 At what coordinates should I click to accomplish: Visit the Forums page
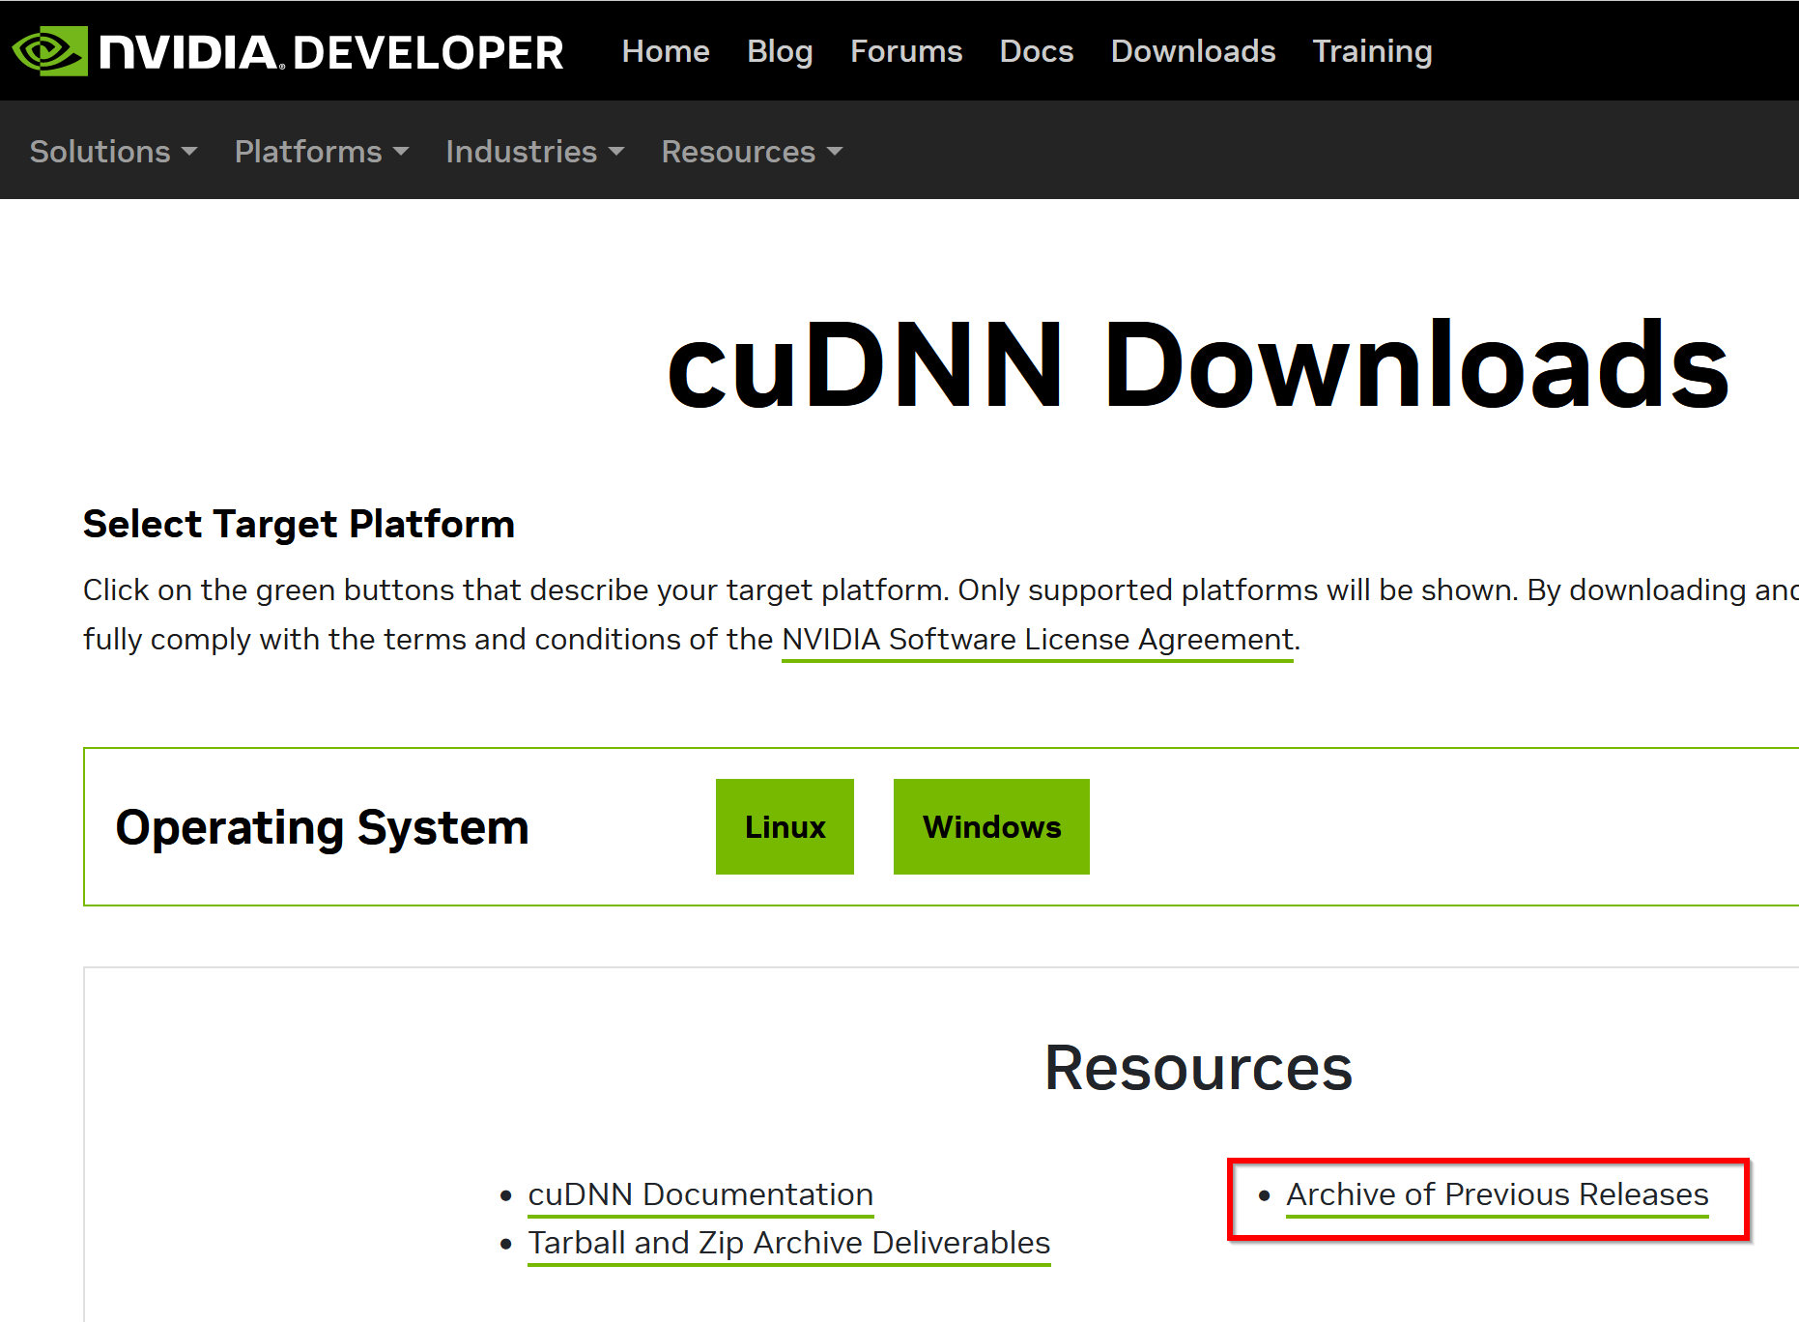905,51
